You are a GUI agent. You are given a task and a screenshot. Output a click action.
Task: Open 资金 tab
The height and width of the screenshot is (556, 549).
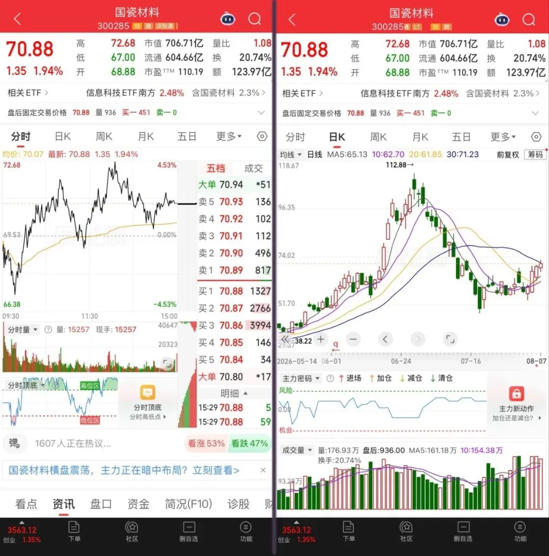138,504
